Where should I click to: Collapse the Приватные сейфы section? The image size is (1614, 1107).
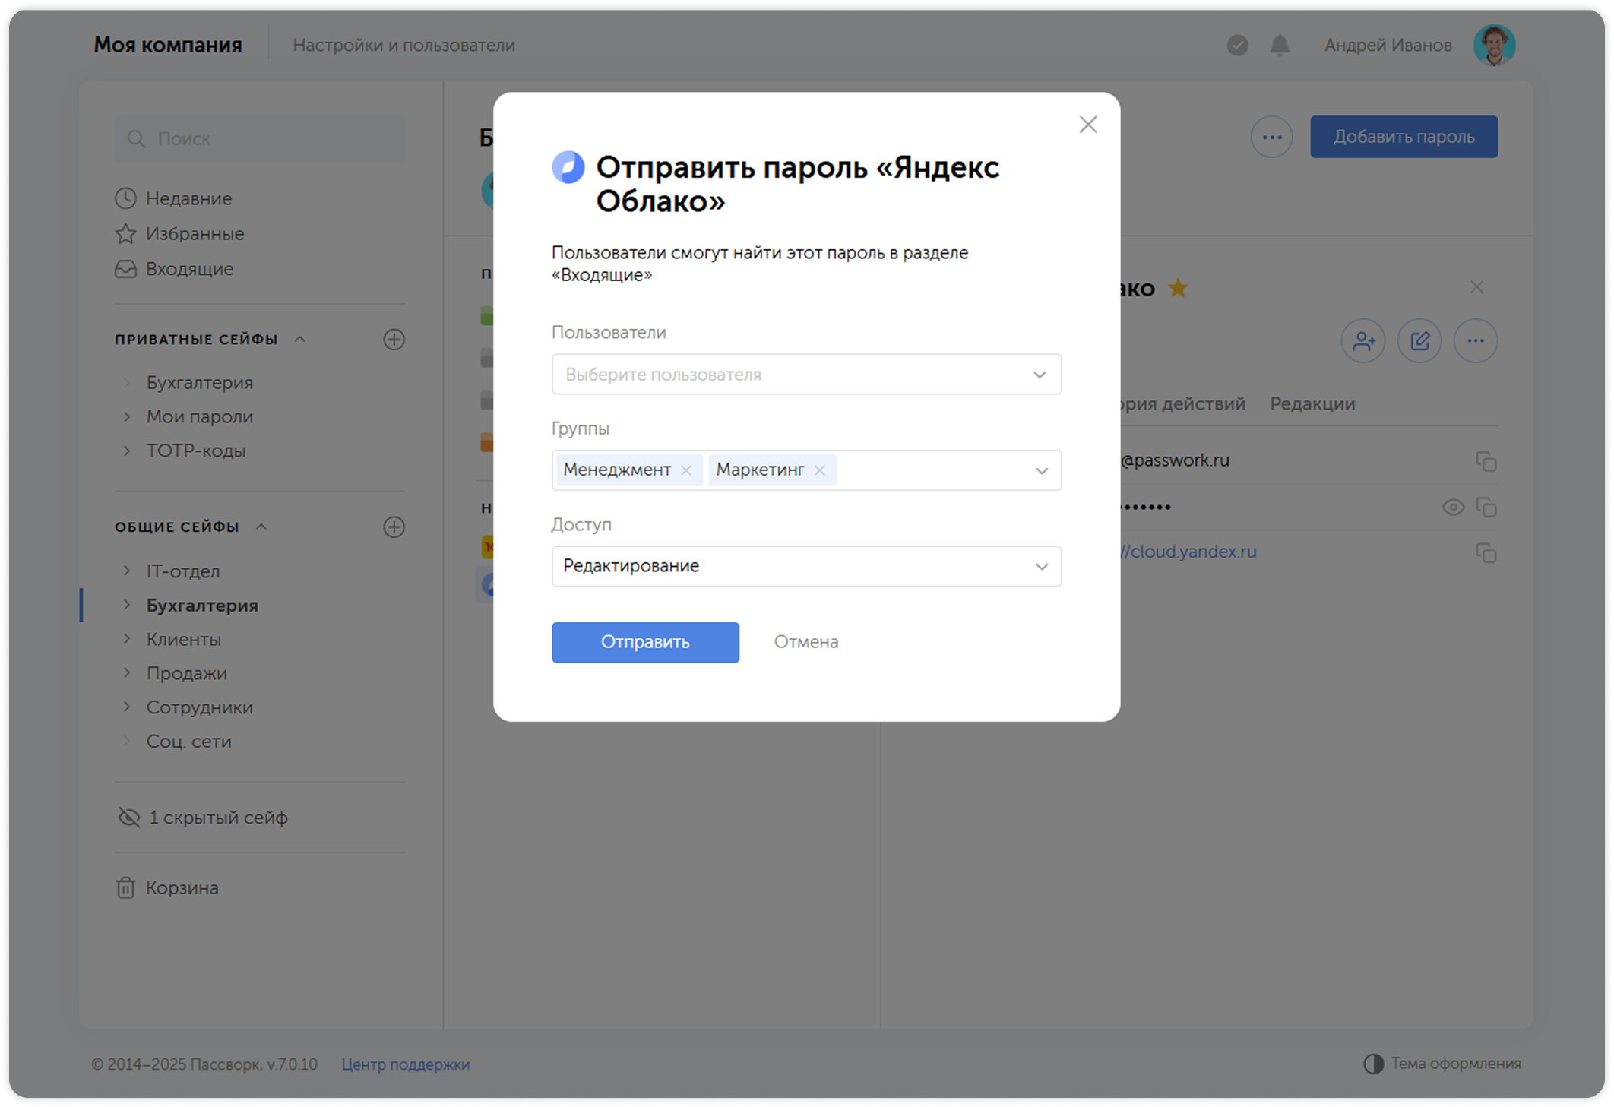tap(300, 339)
